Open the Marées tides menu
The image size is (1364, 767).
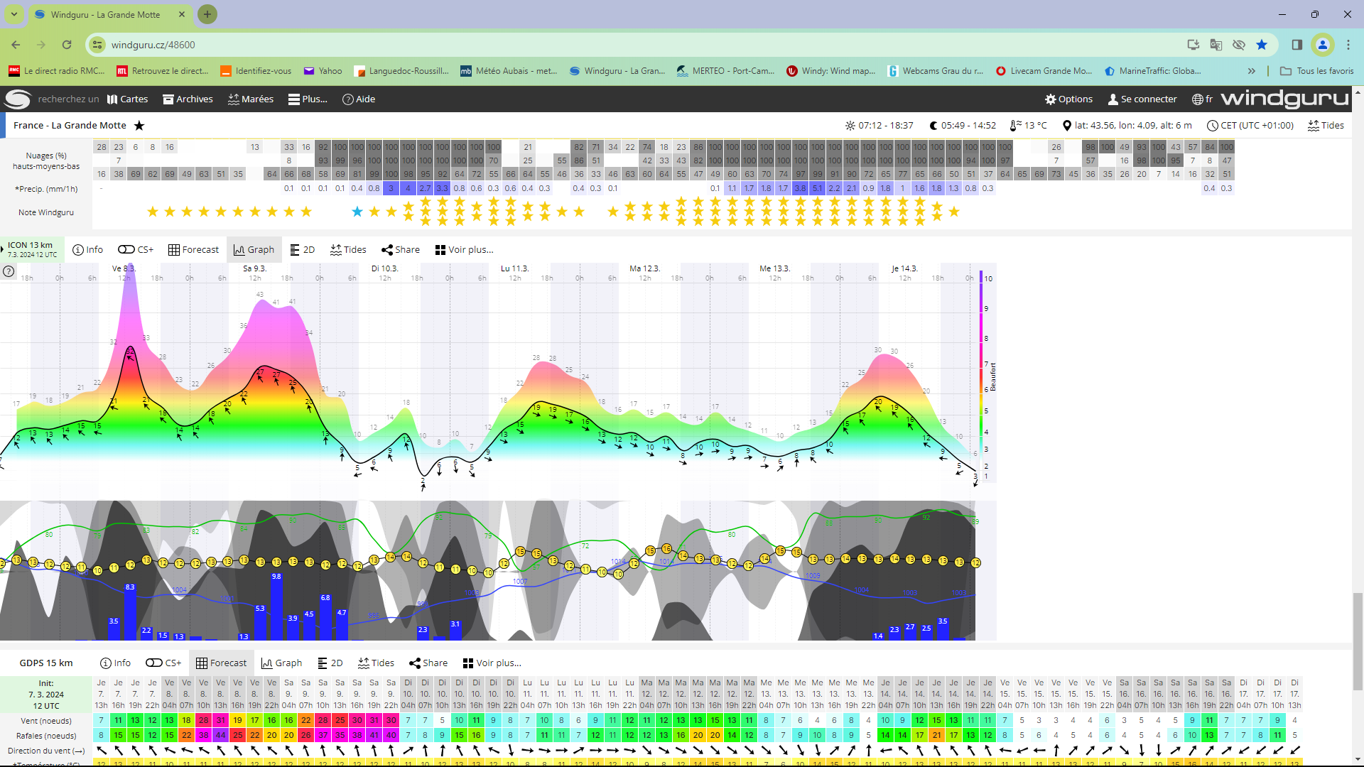tap(250, 99)
